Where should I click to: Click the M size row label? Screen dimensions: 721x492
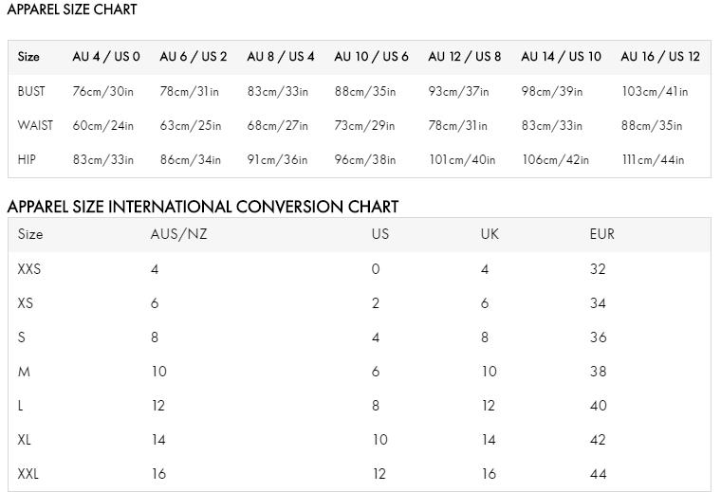(24, 372)
